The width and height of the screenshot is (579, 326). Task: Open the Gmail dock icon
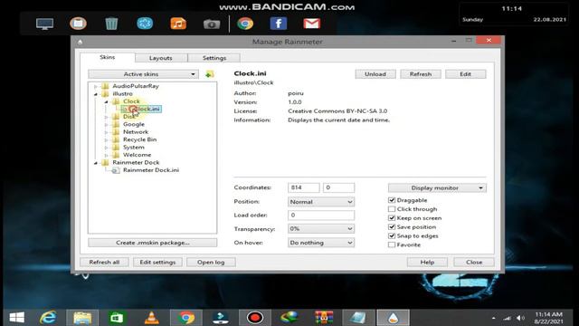[311, 24]
